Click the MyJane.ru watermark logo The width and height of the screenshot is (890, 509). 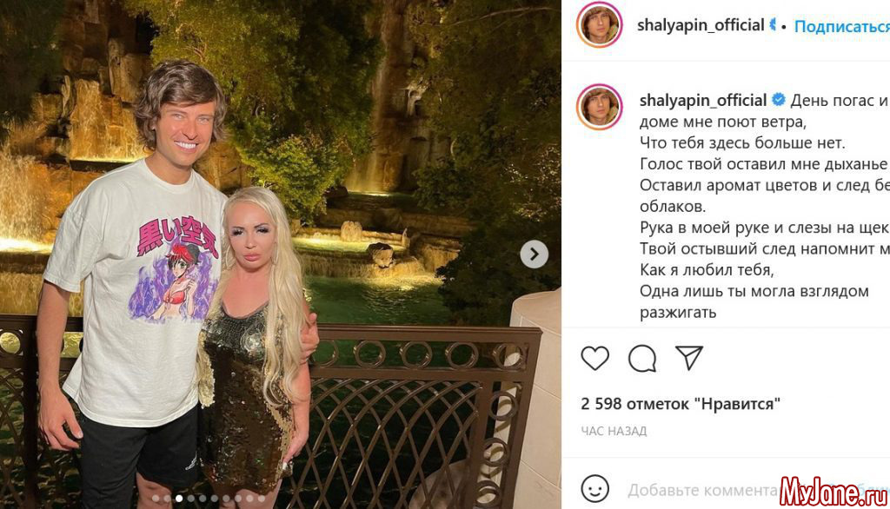(x=834, y=492)
